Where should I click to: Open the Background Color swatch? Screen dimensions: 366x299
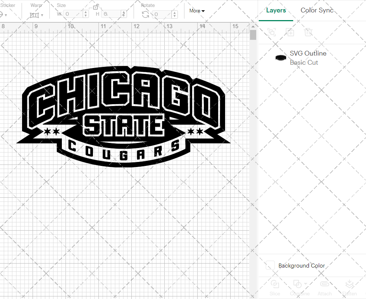point(270,266)
